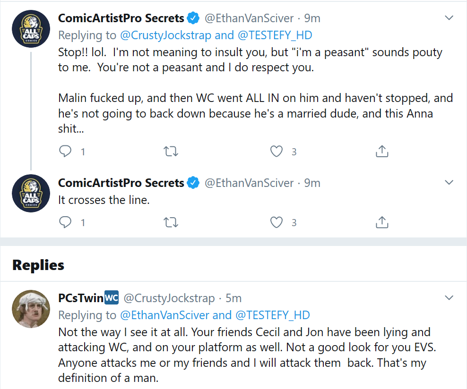467x389 pixels.
Task: Retweet the "Stop!! lol" tweet
Action: pos(171,152)
